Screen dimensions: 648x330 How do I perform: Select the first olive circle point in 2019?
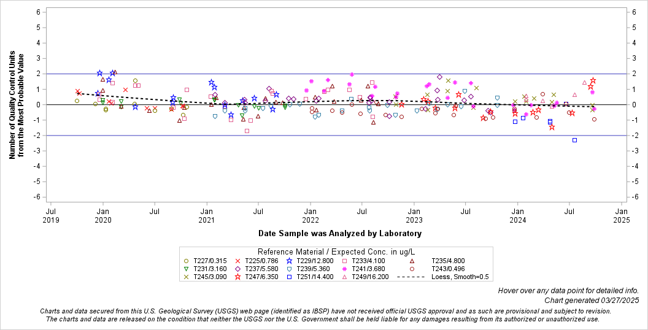tap(77, 101)
